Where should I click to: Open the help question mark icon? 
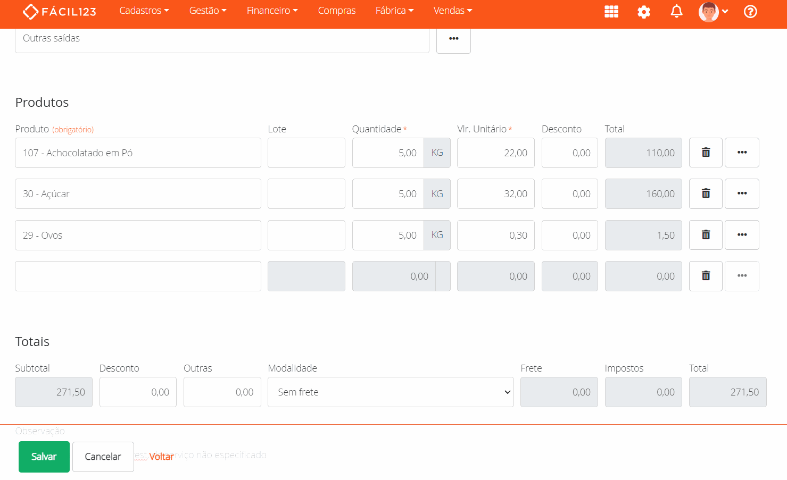[750, 12]
